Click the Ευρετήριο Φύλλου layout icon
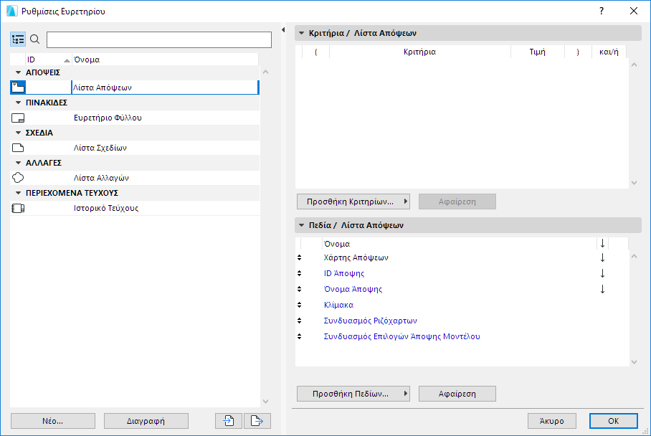The width and height of the screenshot is (651, 436). click(x=18, y=118)
